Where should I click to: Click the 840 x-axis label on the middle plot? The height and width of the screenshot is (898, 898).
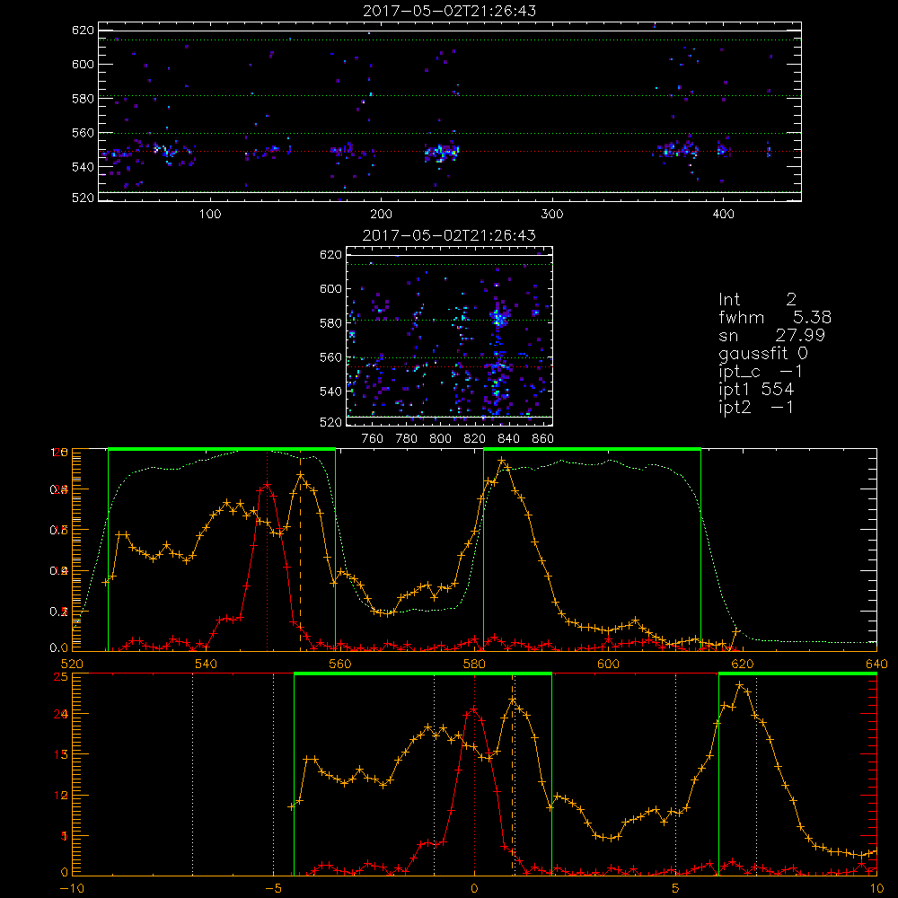(508, 439)
